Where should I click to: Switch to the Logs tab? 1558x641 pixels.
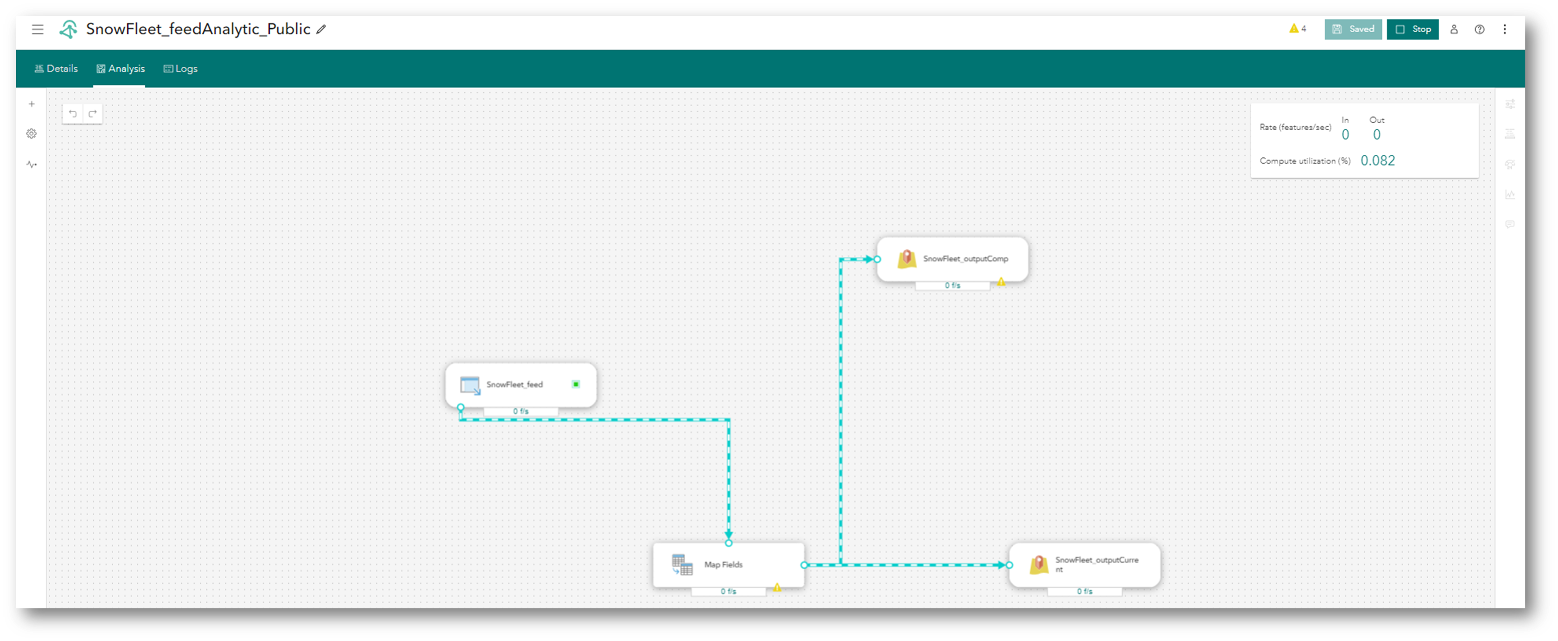tap(181, 69)
